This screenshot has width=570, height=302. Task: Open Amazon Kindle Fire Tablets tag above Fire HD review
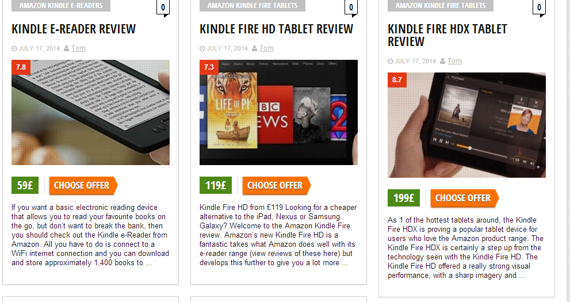click(x=253, y=5)
